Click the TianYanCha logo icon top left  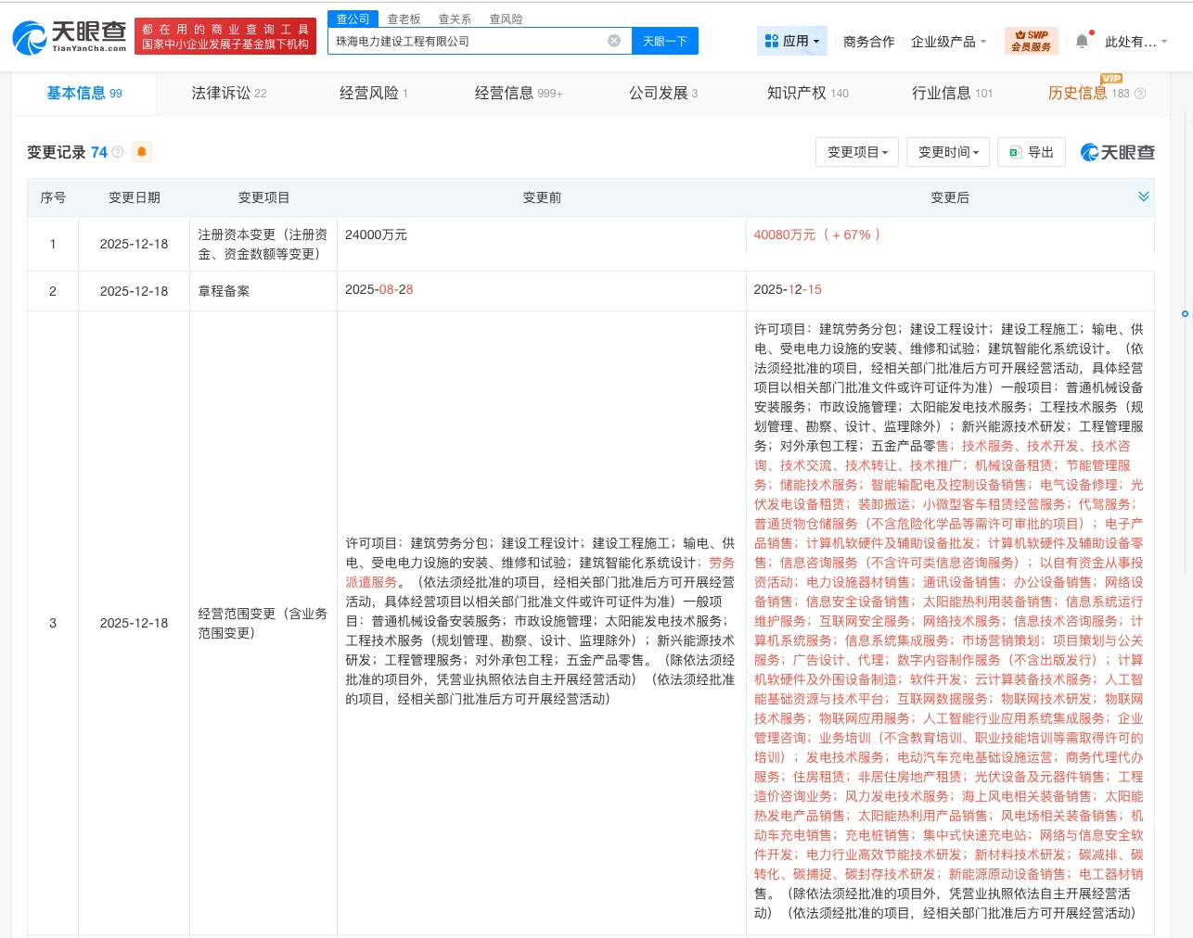31,35
